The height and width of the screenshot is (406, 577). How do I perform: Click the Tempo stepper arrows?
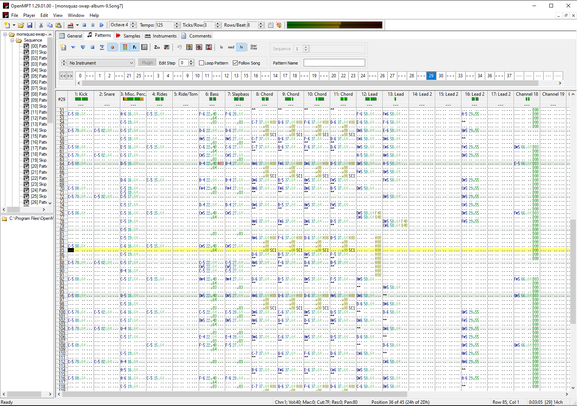click(x=177, y=25)
